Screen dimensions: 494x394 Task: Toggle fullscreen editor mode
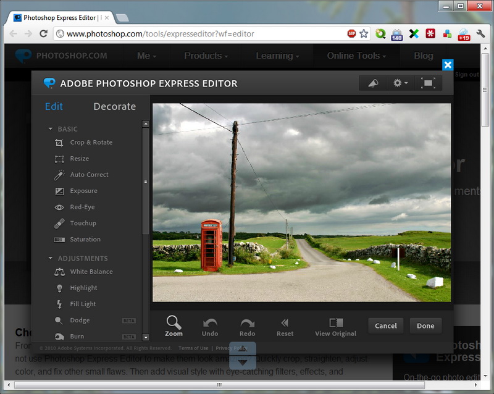coord(427,83)
